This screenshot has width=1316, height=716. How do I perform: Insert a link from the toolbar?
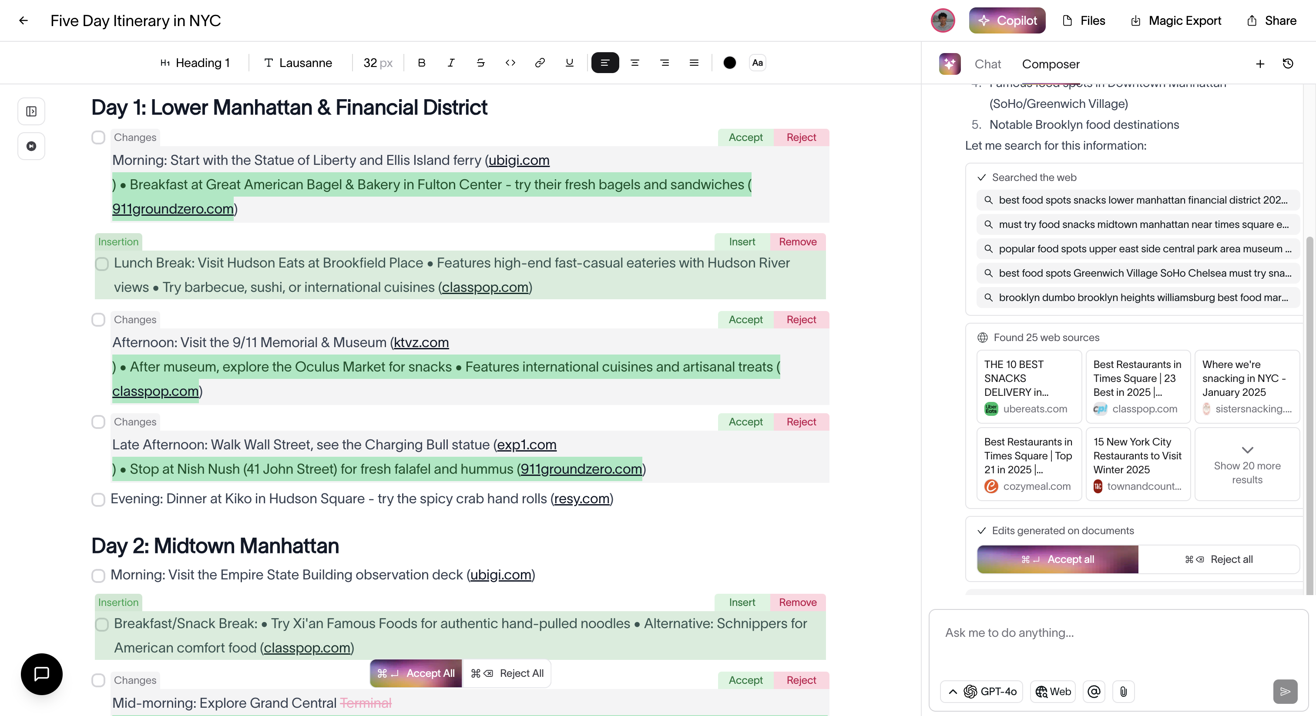540,63
